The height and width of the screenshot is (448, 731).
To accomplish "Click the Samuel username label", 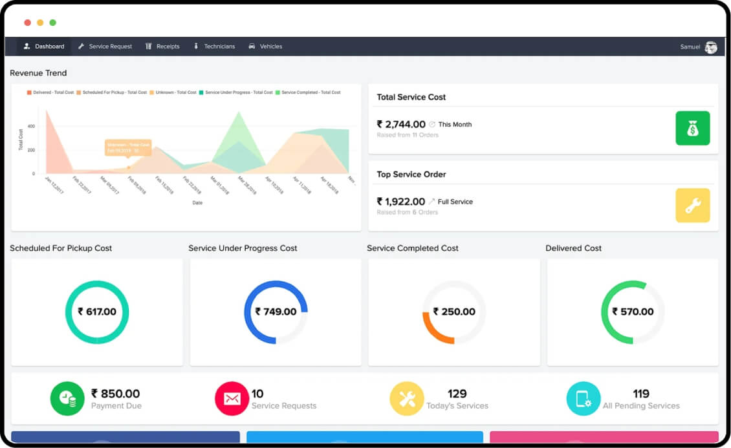I will [x=690, y=47].
